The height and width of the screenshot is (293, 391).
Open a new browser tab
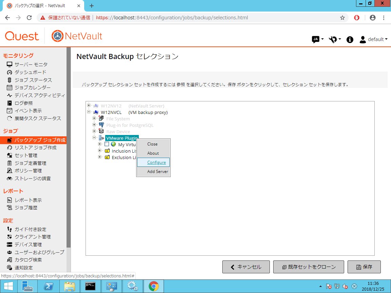pos(92,6)
